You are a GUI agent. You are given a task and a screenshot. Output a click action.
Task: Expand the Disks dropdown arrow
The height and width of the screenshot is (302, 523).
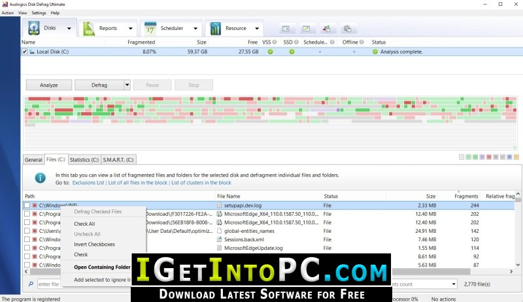pos(69,29)
